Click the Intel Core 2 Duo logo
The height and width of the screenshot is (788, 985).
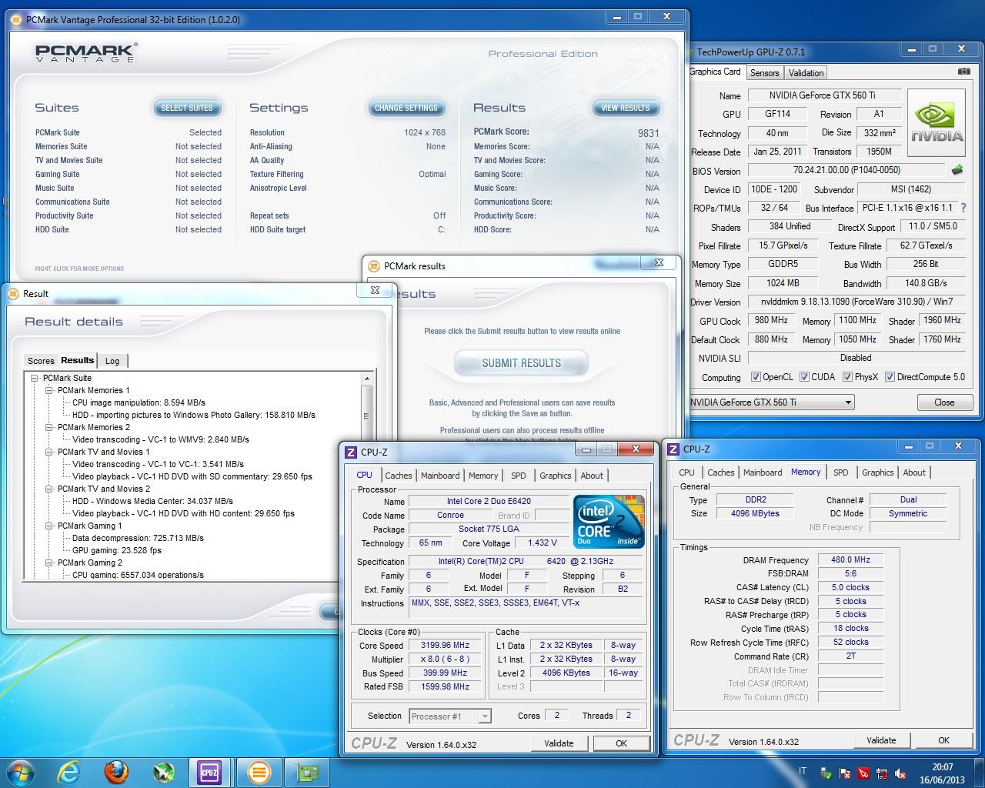point(609,522)
